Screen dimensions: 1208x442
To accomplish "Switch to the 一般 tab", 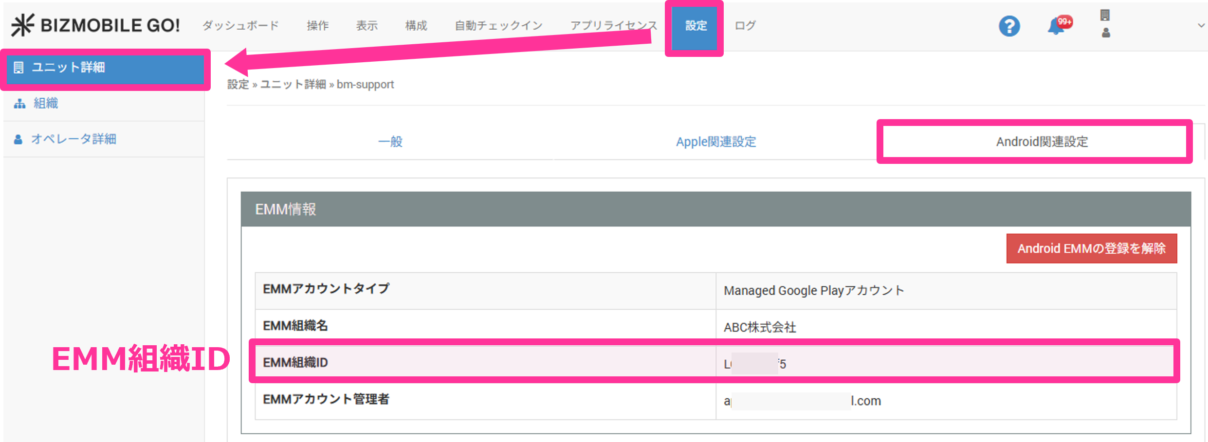I will [x=390, y=141].
